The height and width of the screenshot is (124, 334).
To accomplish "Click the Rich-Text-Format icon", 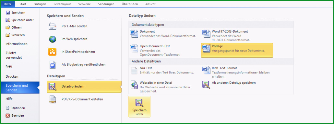I will click(206, 71).
